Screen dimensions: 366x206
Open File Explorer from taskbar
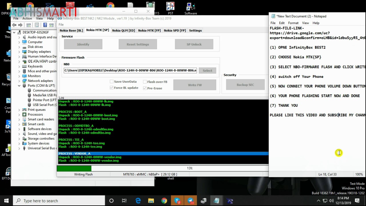(151, 201)
